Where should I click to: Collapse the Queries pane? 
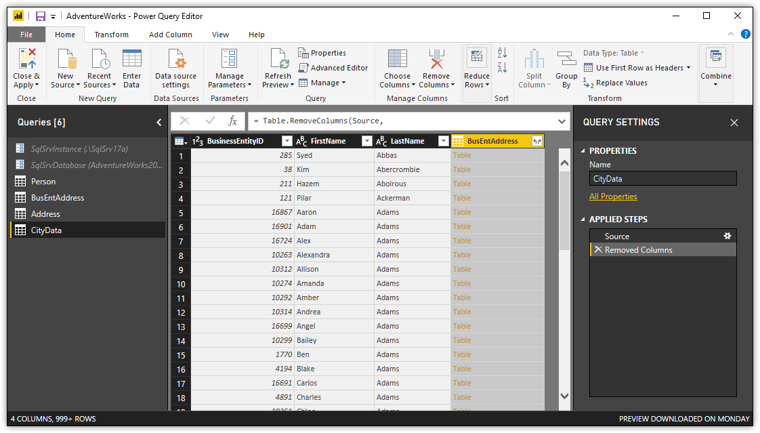coord(159,122)
